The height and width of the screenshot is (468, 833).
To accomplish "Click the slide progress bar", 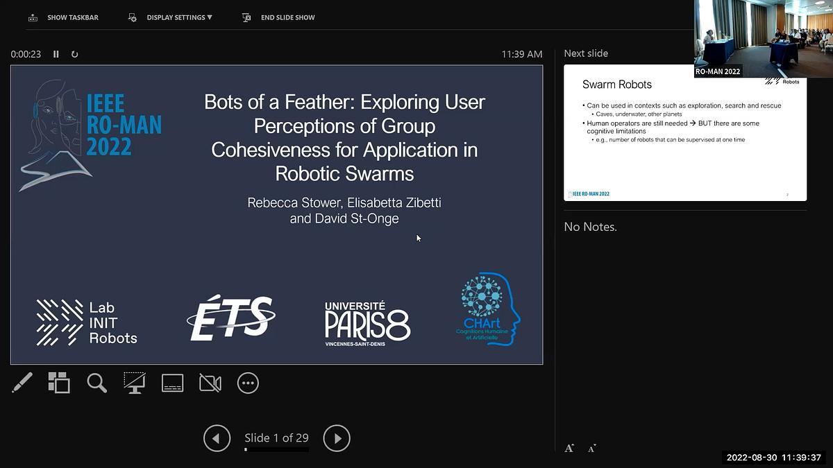I will pyautogui.click(x=276, y=449).
